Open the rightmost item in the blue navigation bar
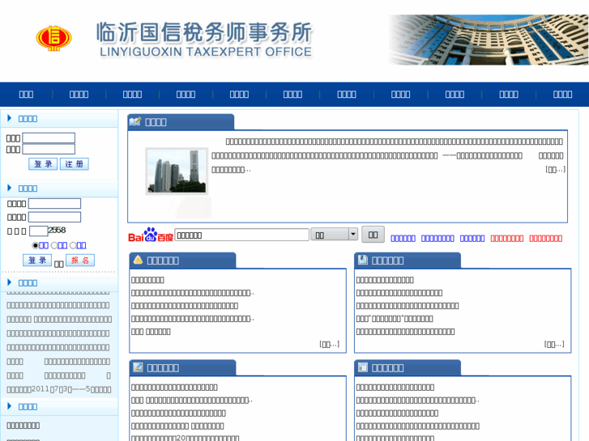589x441 pixels. click(x=562, y=94)
